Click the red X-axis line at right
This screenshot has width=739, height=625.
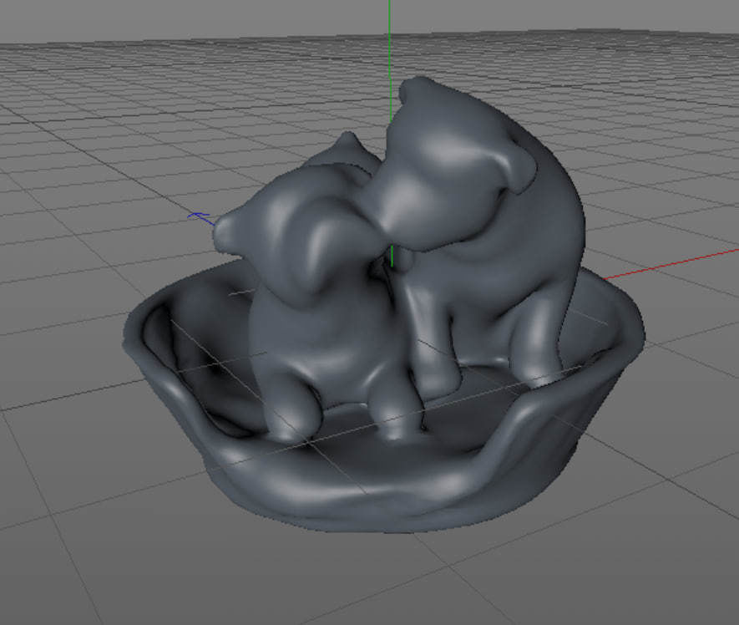[x=671, y=264]
